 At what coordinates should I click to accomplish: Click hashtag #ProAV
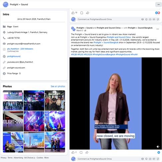pos(134,54)
